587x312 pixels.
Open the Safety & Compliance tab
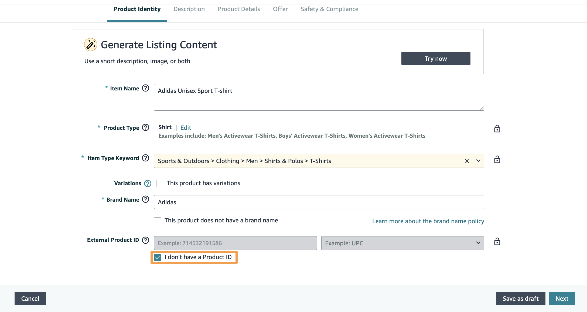[x=329, y=9]
